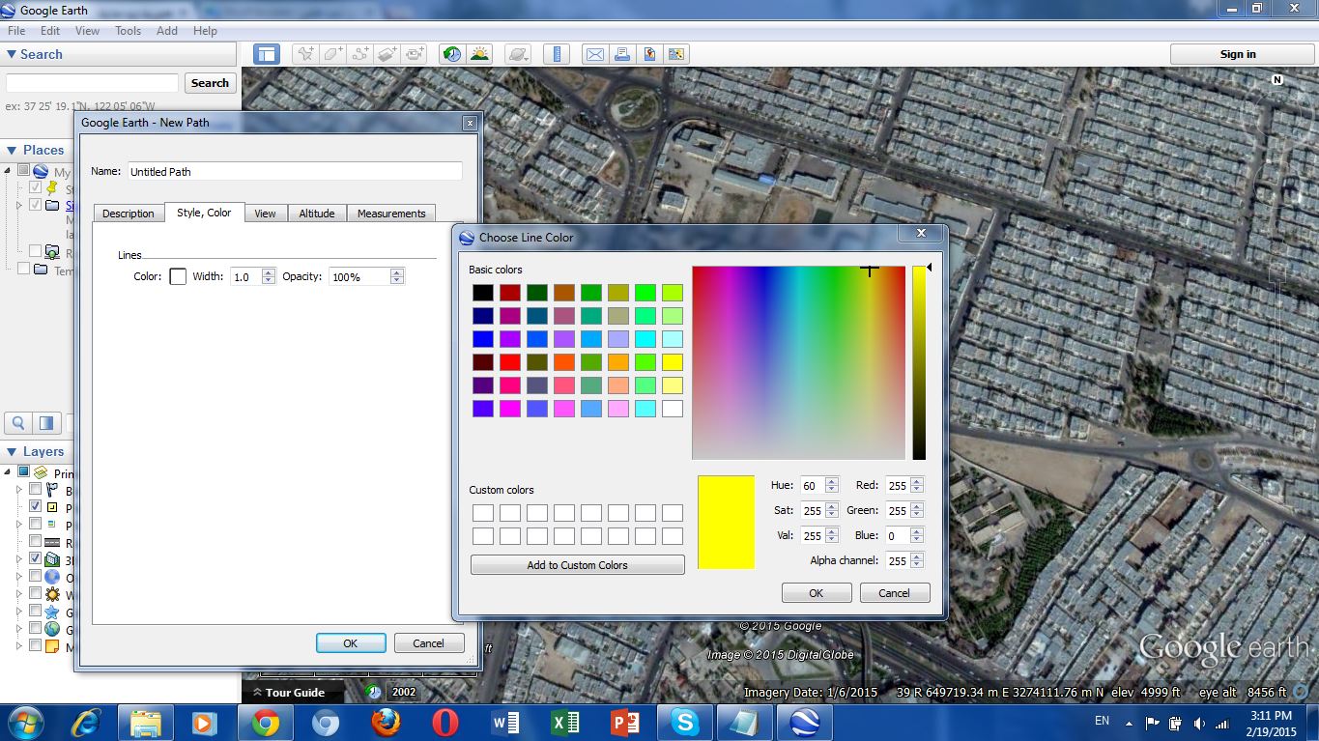The width and height of the screenshot is (1319, 741).
Task: Pick the black basic color swatch
Action: (483, 293)
